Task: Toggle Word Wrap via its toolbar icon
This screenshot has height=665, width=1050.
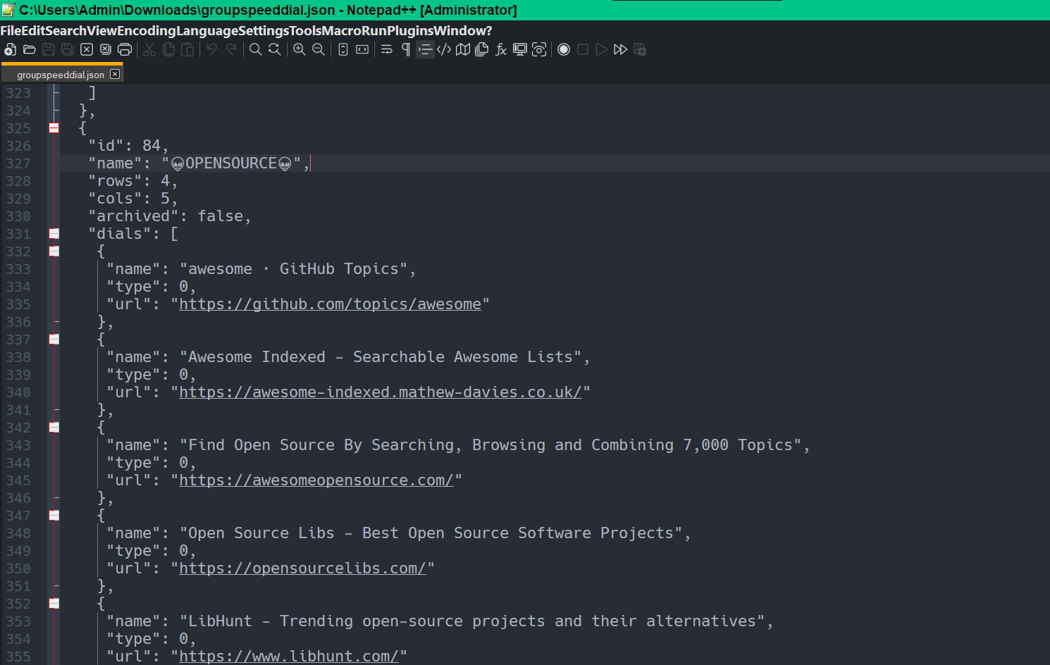Action: [385, 49]
